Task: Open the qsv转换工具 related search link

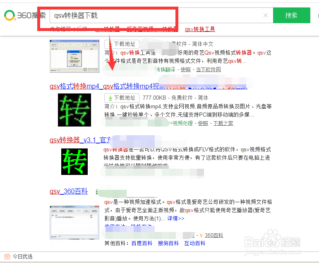Action: (x=200, y=29)
